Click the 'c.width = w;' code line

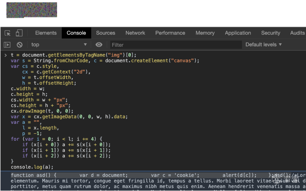click(x=28, y=89)
